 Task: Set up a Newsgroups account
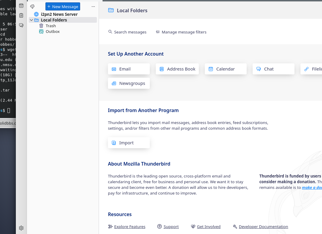(129, 83)
